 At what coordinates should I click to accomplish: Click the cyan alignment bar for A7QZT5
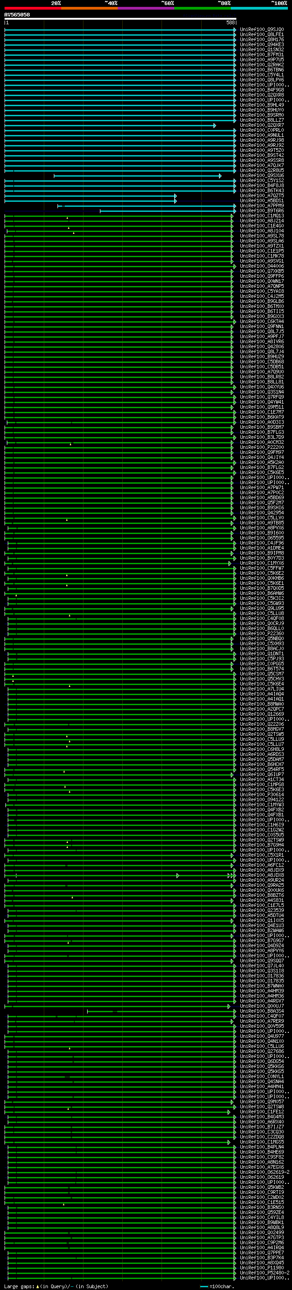(x=90, y=196)
